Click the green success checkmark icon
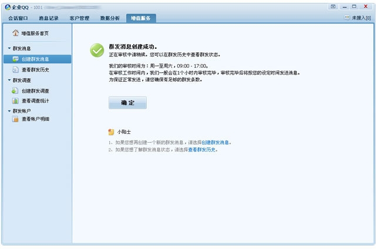The width and height of the screenshot is (377, 249). [97, 51]
